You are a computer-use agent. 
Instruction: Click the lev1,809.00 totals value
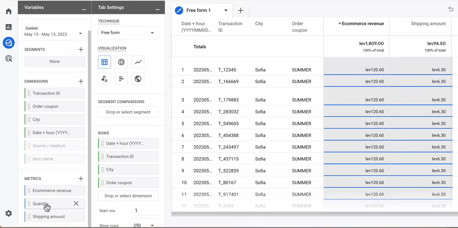(372, 43)
